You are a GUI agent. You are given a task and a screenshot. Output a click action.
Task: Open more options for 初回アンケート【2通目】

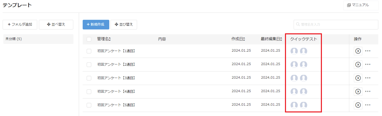click(x=367, y=64)
